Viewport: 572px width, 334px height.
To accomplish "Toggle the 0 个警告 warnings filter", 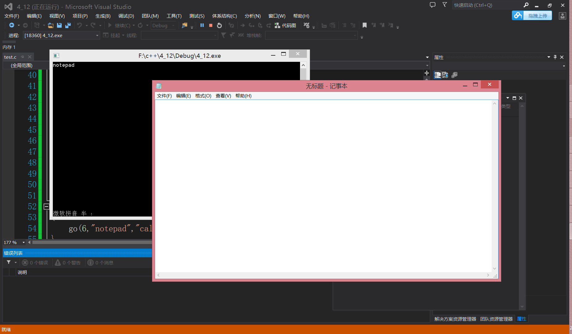I will pyautogui.click(x=68, y=263).
